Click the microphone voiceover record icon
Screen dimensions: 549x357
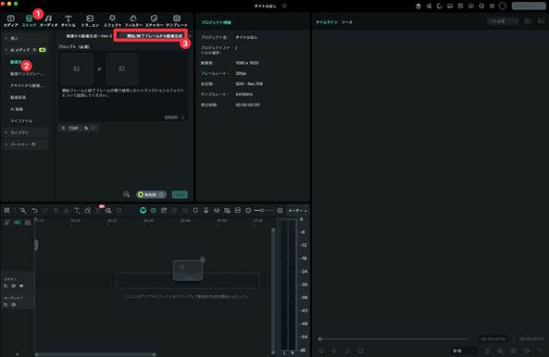tap(206, 210)
